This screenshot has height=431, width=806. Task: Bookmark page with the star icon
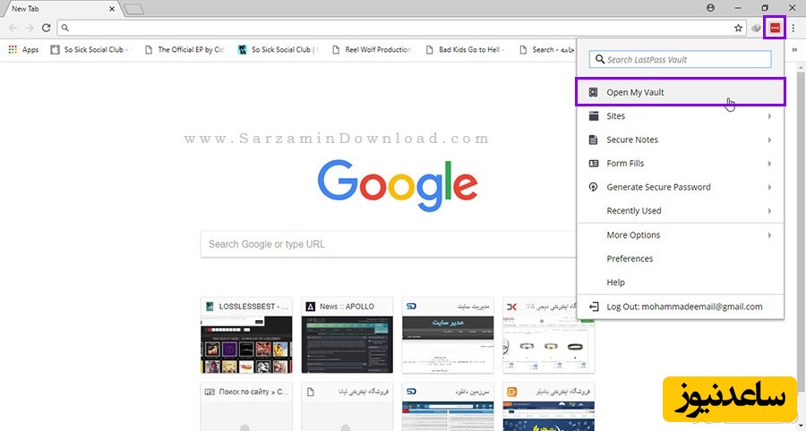click(739, 28)
